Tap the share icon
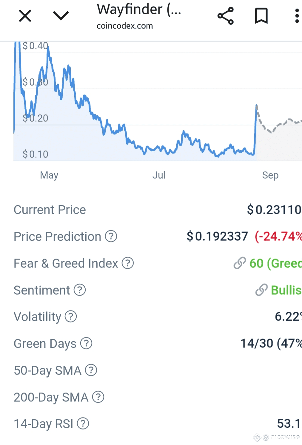This screenshot has width=302, height=445. click(226, 16)
